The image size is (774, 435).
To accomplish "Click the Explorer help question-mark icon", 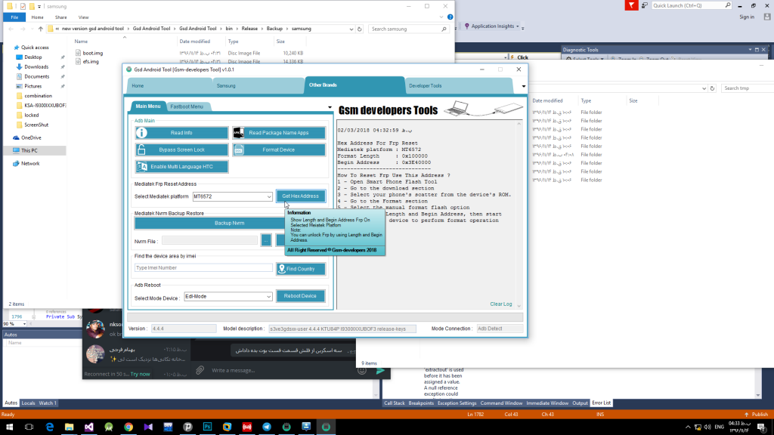I will (450, 17).
